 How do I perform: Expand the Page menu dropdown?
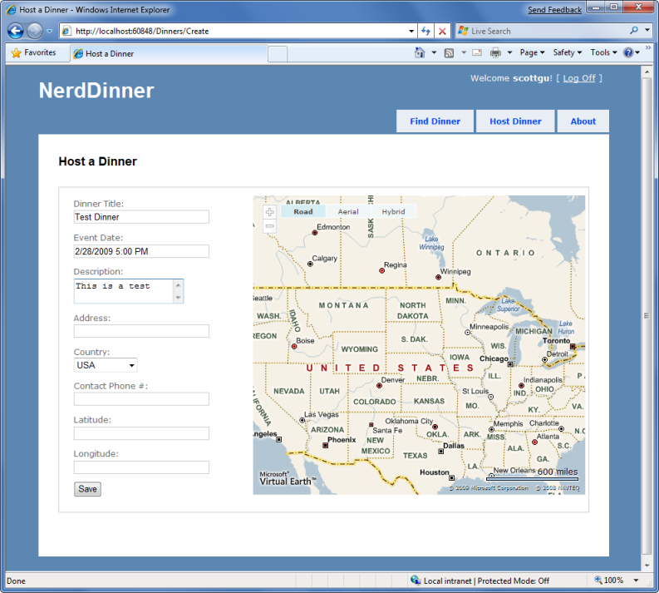(x=532, y=52)
